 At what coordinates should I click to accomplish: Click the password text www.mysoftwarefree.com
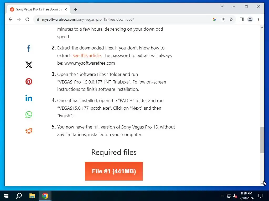[x=90, y=63]
